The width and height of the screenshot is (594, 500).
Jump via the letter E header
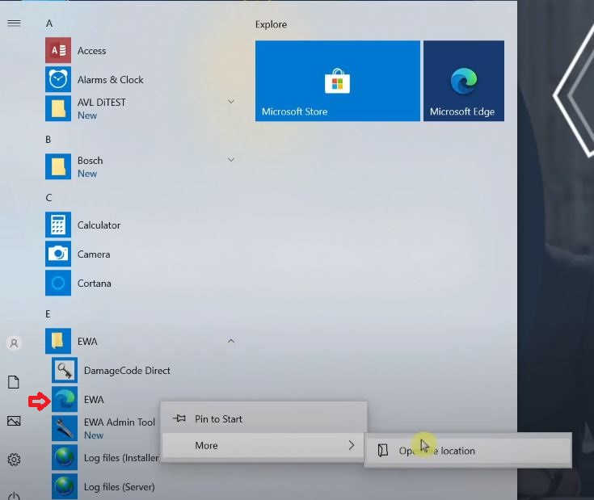coord(48,313)
